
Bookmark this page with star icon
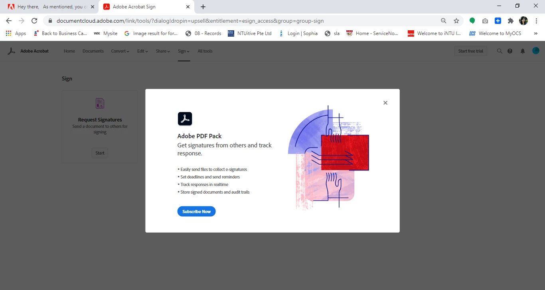(456, 21)
